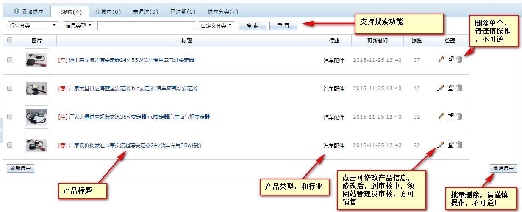This screenshot has height=212, width=522.
Task: Delete the third product using its trash icon
Action: pos(459,116)
